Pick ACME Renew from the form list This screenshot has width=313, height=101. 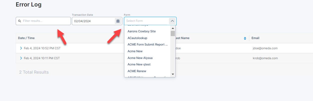[x=137, y=71]
